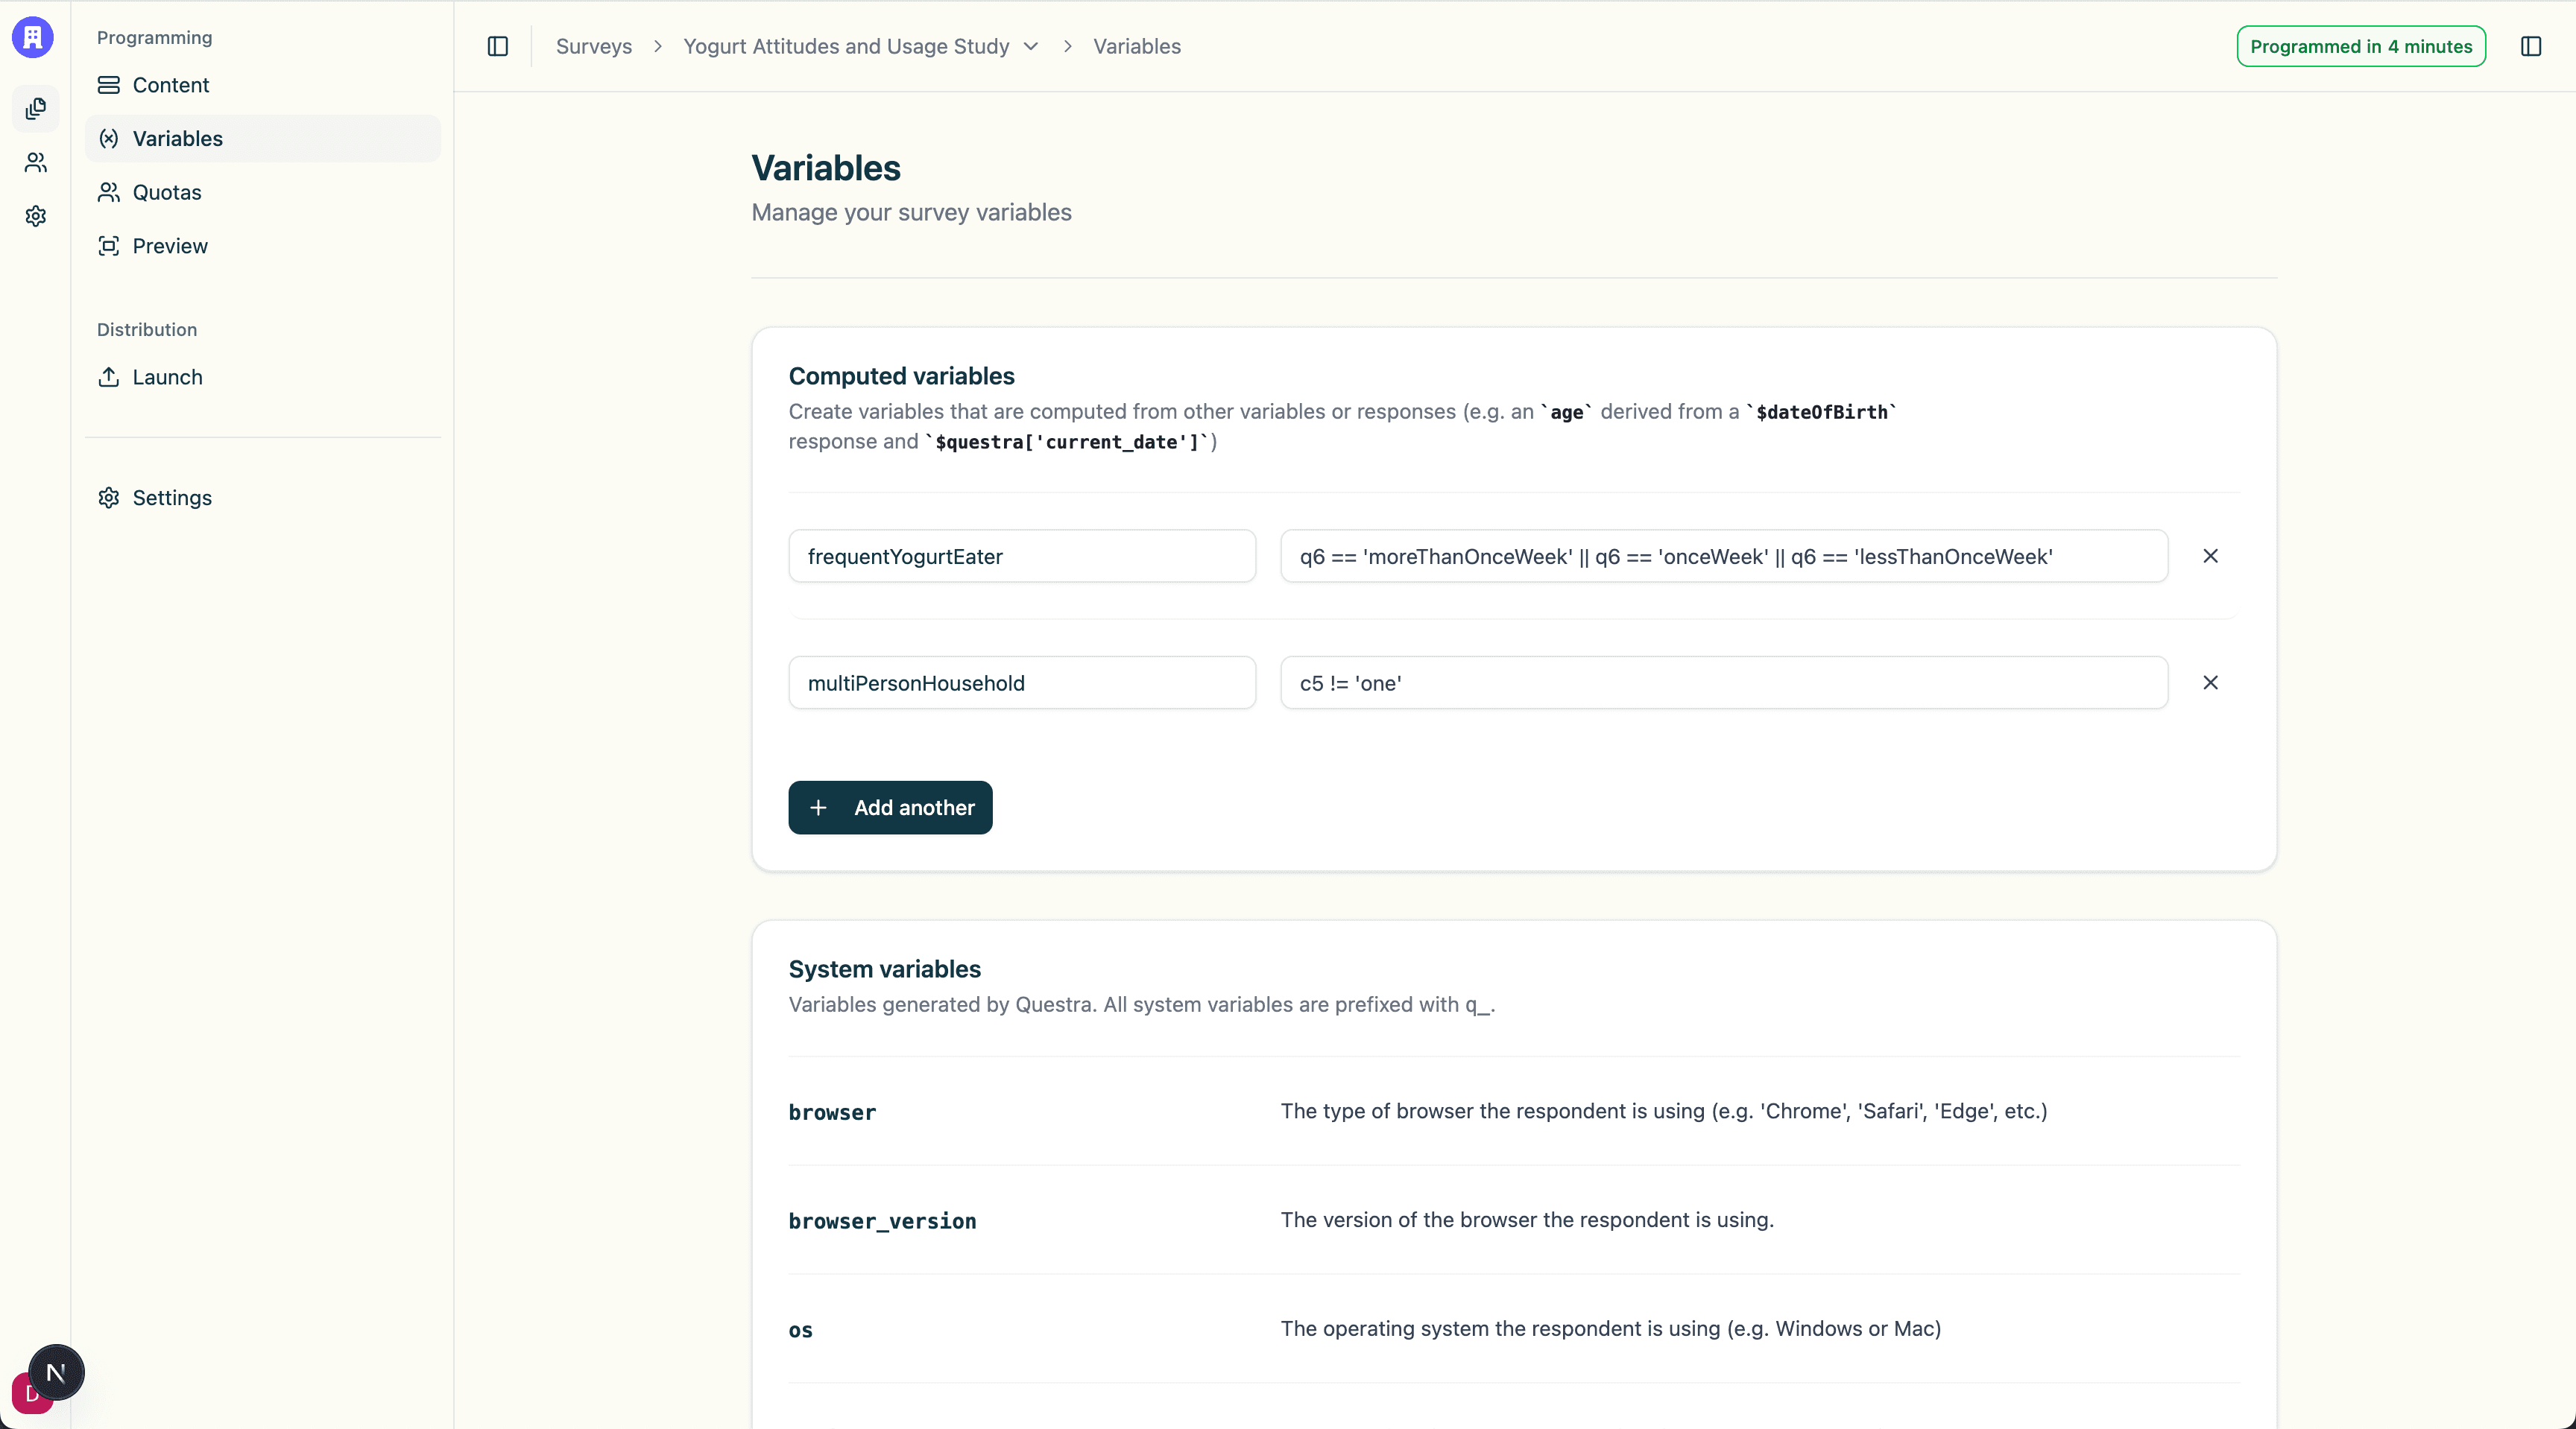This screenshot has width=2576, height=1429.
Task: Click the settings gear icon in the left rail
Action: 35,216
